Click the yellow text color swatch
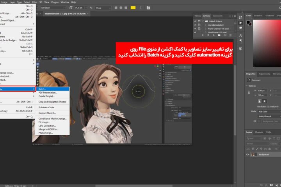 (133, 8)
